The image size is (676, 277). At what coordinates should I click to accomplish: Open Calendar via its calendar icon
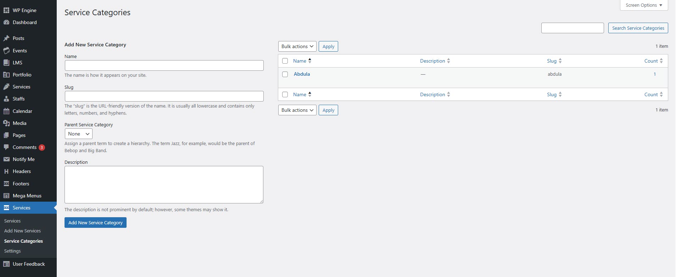[6, 111]
